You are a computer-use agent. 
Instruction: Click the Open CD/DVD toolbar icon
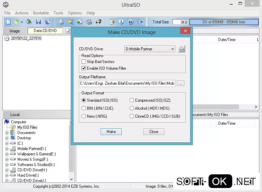coord(29,22)
